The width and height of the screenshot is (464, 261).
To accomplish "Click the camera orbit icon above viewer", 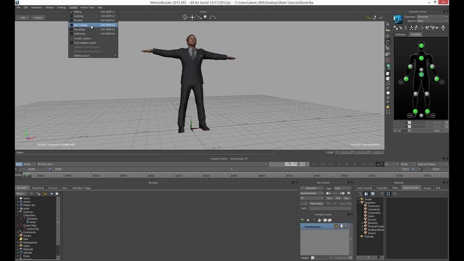I will tap(185, 17).
